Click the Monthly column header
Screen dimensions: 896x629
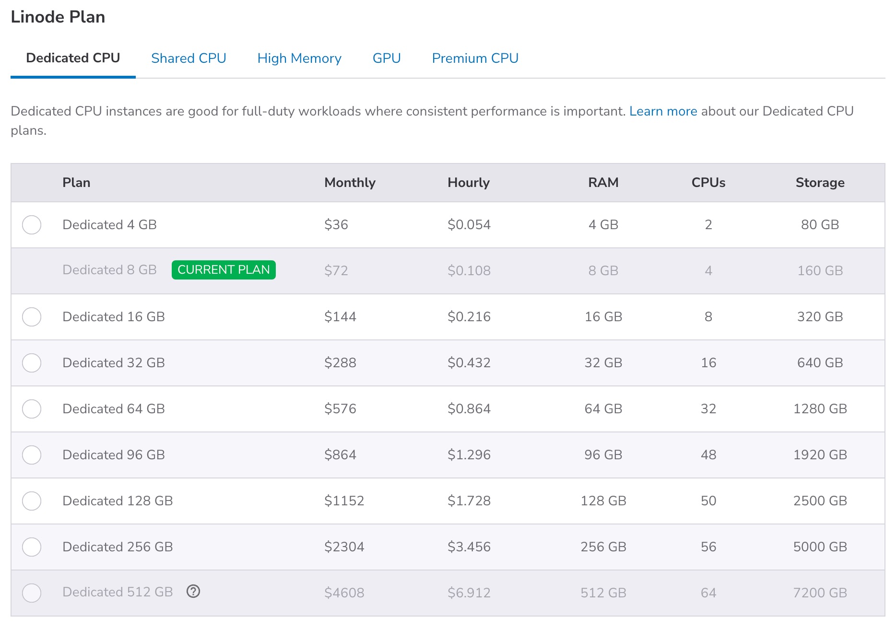tap(350, 183)
